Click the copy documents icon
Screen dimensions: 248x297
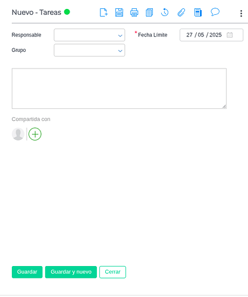[149, 12]
